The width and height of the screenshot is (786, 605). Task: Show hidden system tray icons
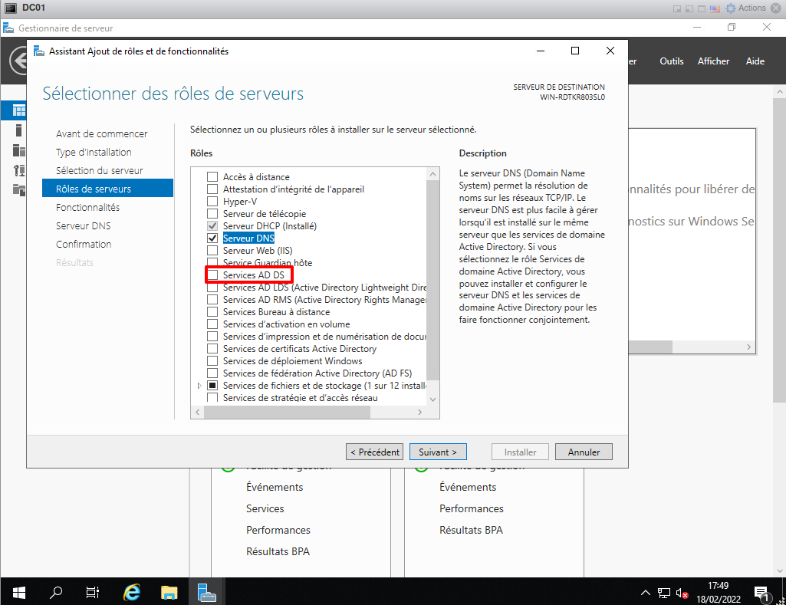[646, 593]
